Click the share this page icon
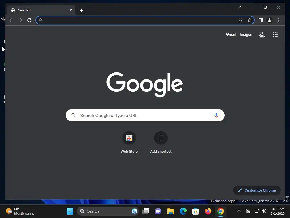The width and height of the screenshot is (290, 218). [x=240, y=20]
